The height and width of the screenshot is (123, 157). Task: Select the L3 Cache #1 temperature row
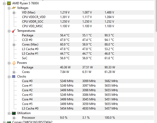tap(30, 54)
